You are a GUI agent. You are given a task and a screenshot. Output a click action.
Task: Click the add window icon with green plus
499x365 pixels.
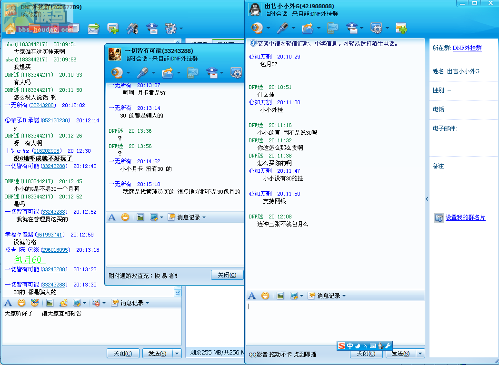coord(401,28)
